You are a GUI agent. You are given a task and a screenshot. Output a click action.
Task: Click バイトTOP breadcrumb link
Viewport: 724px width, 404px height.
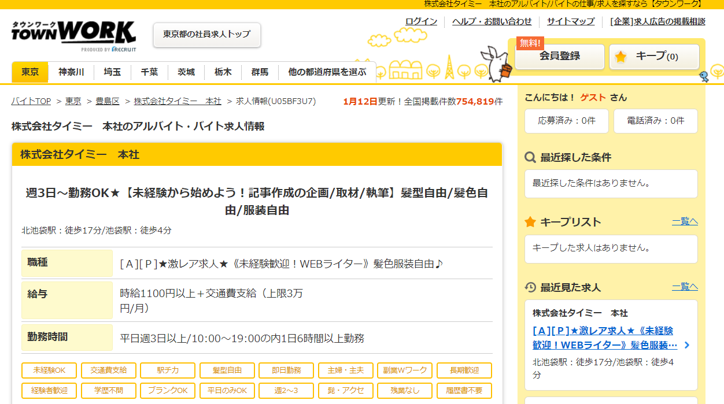pos(31,101)
